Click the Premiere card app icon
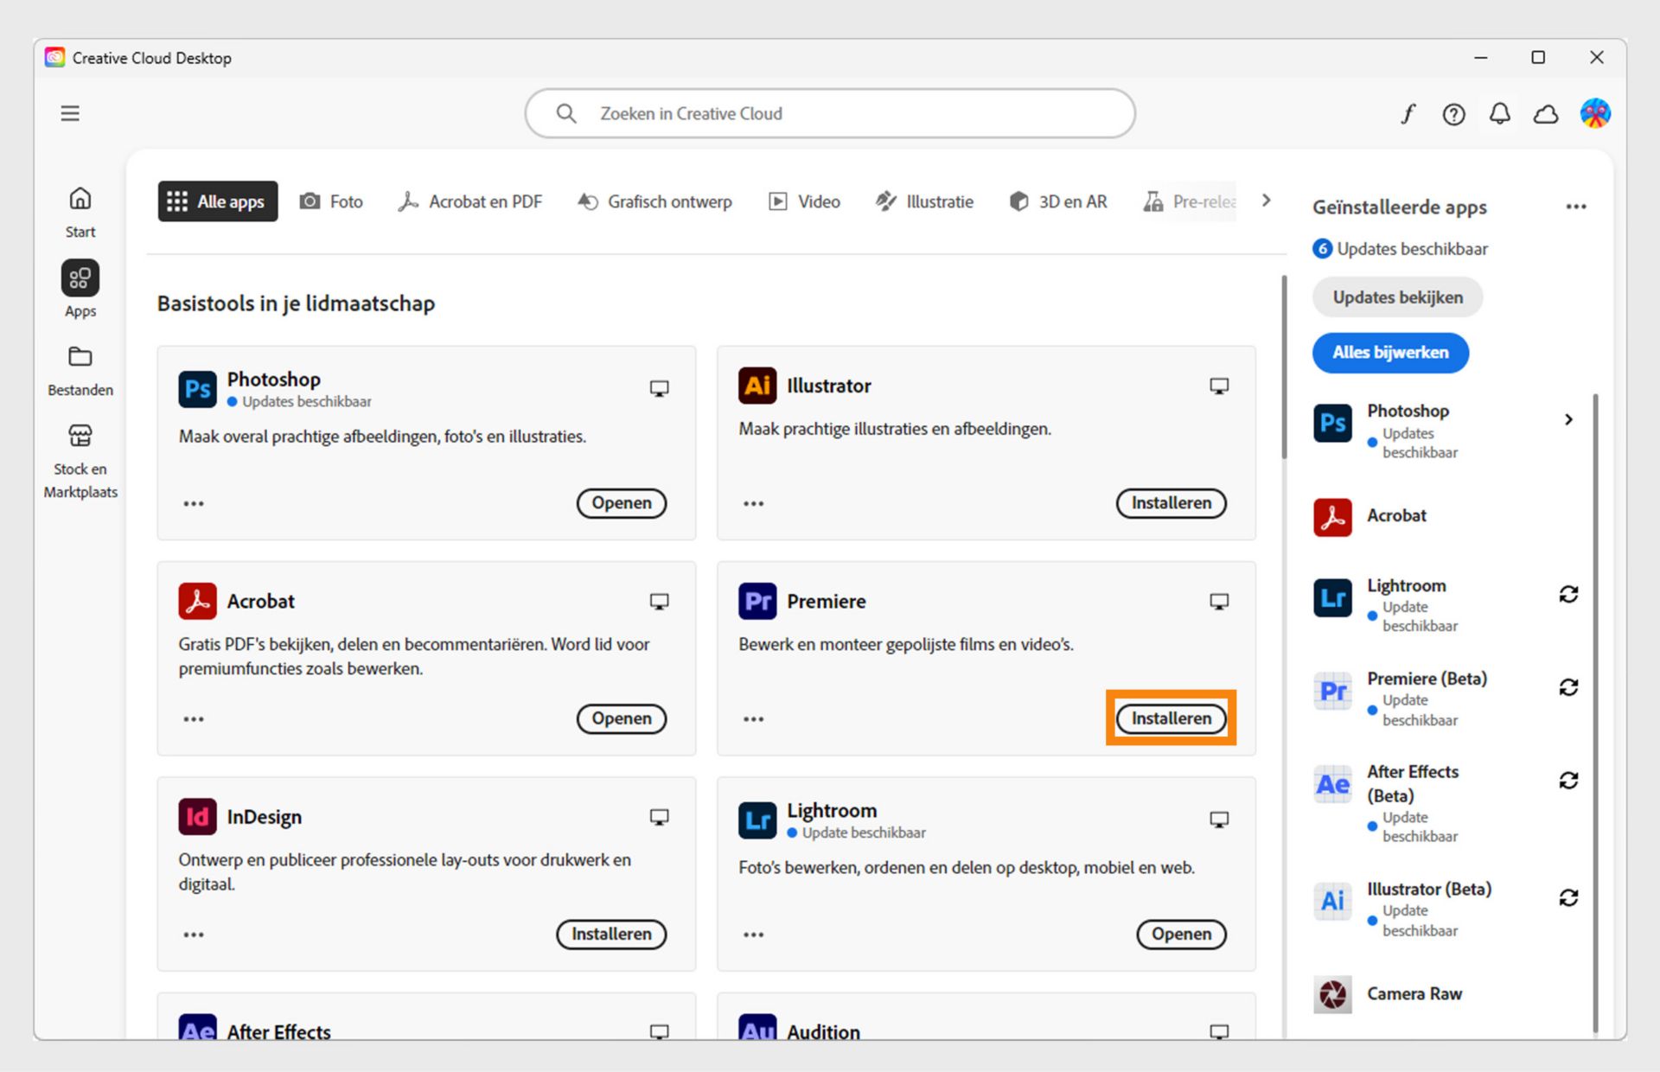 click(x=757, y=601)
